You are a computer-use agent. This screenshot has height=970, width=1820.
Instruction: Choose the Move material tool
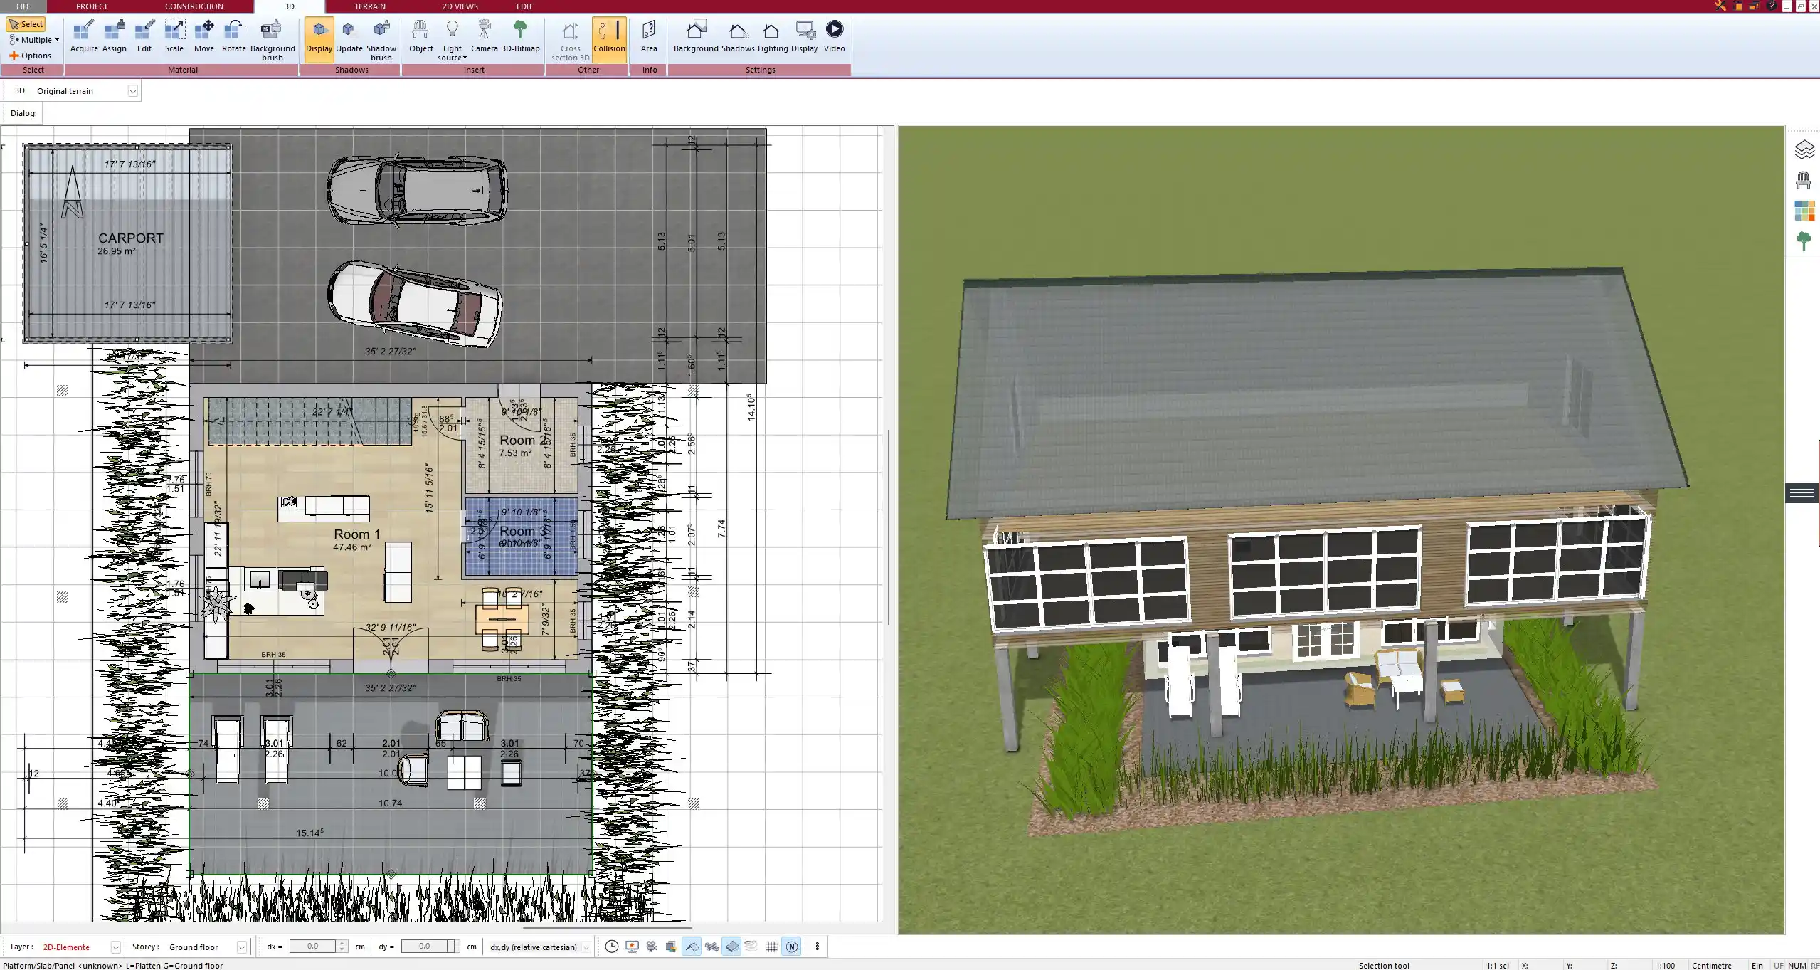[204, 37]
